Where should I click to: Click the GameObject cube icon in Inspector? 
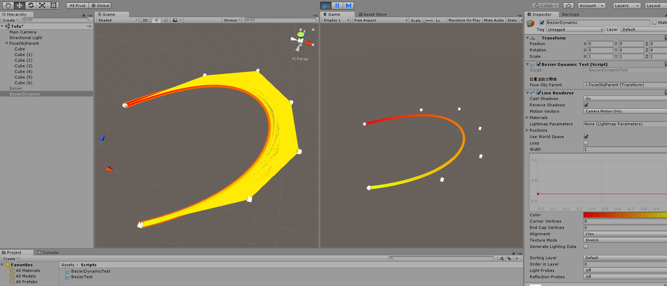[530, 24]
